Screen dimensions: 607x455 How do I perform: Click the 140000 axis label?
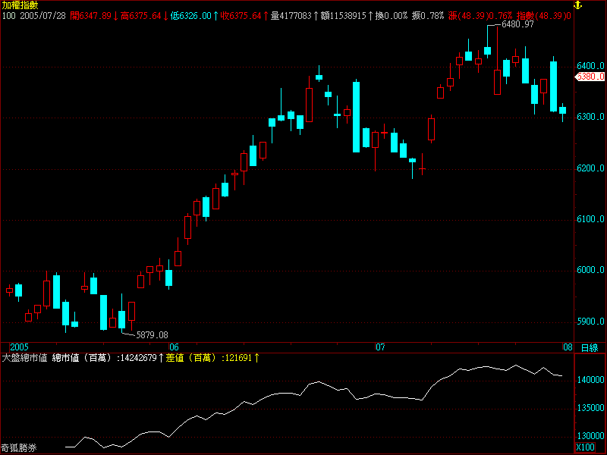tap(590, 380)
